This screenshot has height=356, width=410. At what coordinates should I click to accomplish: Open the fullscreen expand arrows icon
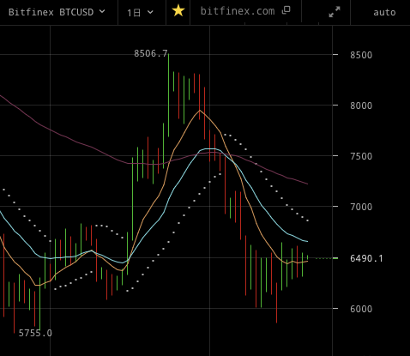point(335,12)
